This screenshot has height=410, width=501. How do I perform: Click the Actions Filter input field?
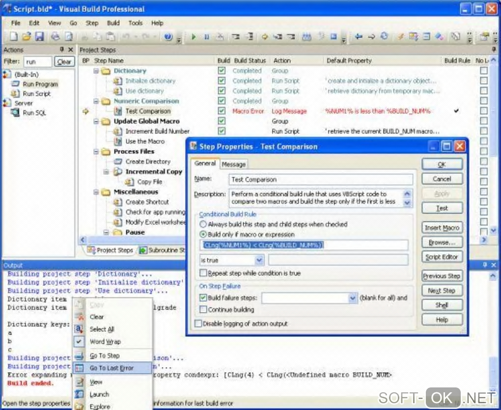[37, 62]
